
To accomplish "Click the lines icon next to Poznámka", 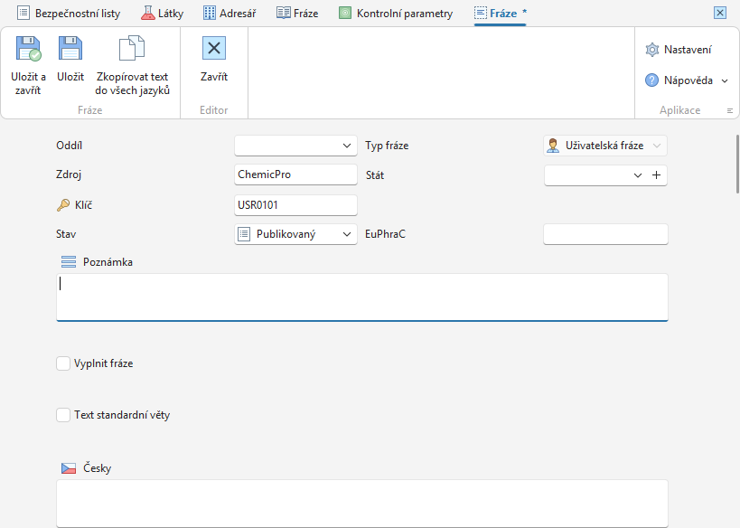I will tap(69, 261).
